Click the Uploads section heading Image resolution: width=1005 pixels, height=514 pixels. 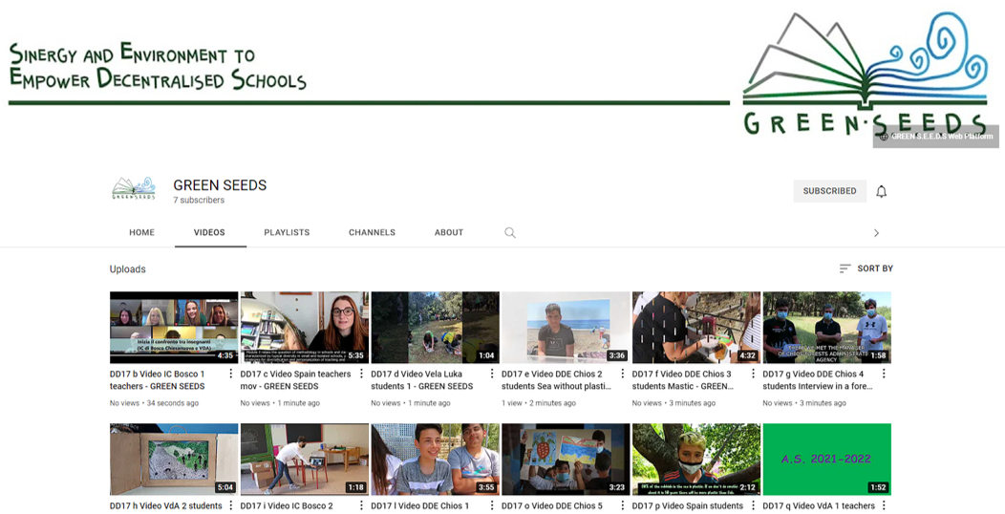pyautogui.click(x=128, y=269)
